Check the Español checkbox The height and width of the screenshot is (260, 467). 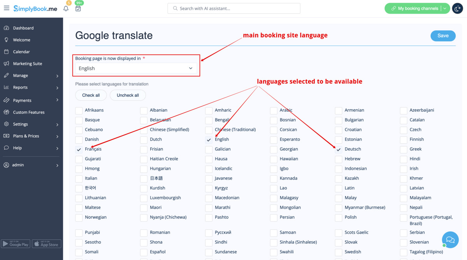(144, 252)
